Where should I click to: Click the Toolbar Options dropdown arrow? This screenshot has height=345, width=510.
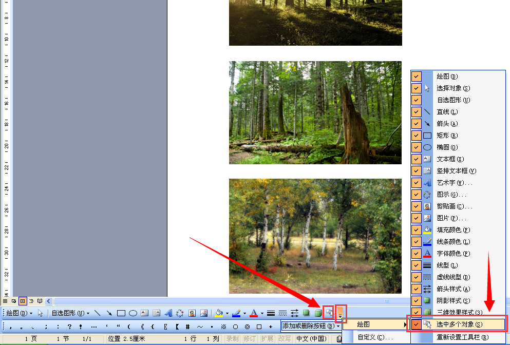[340, 314]
